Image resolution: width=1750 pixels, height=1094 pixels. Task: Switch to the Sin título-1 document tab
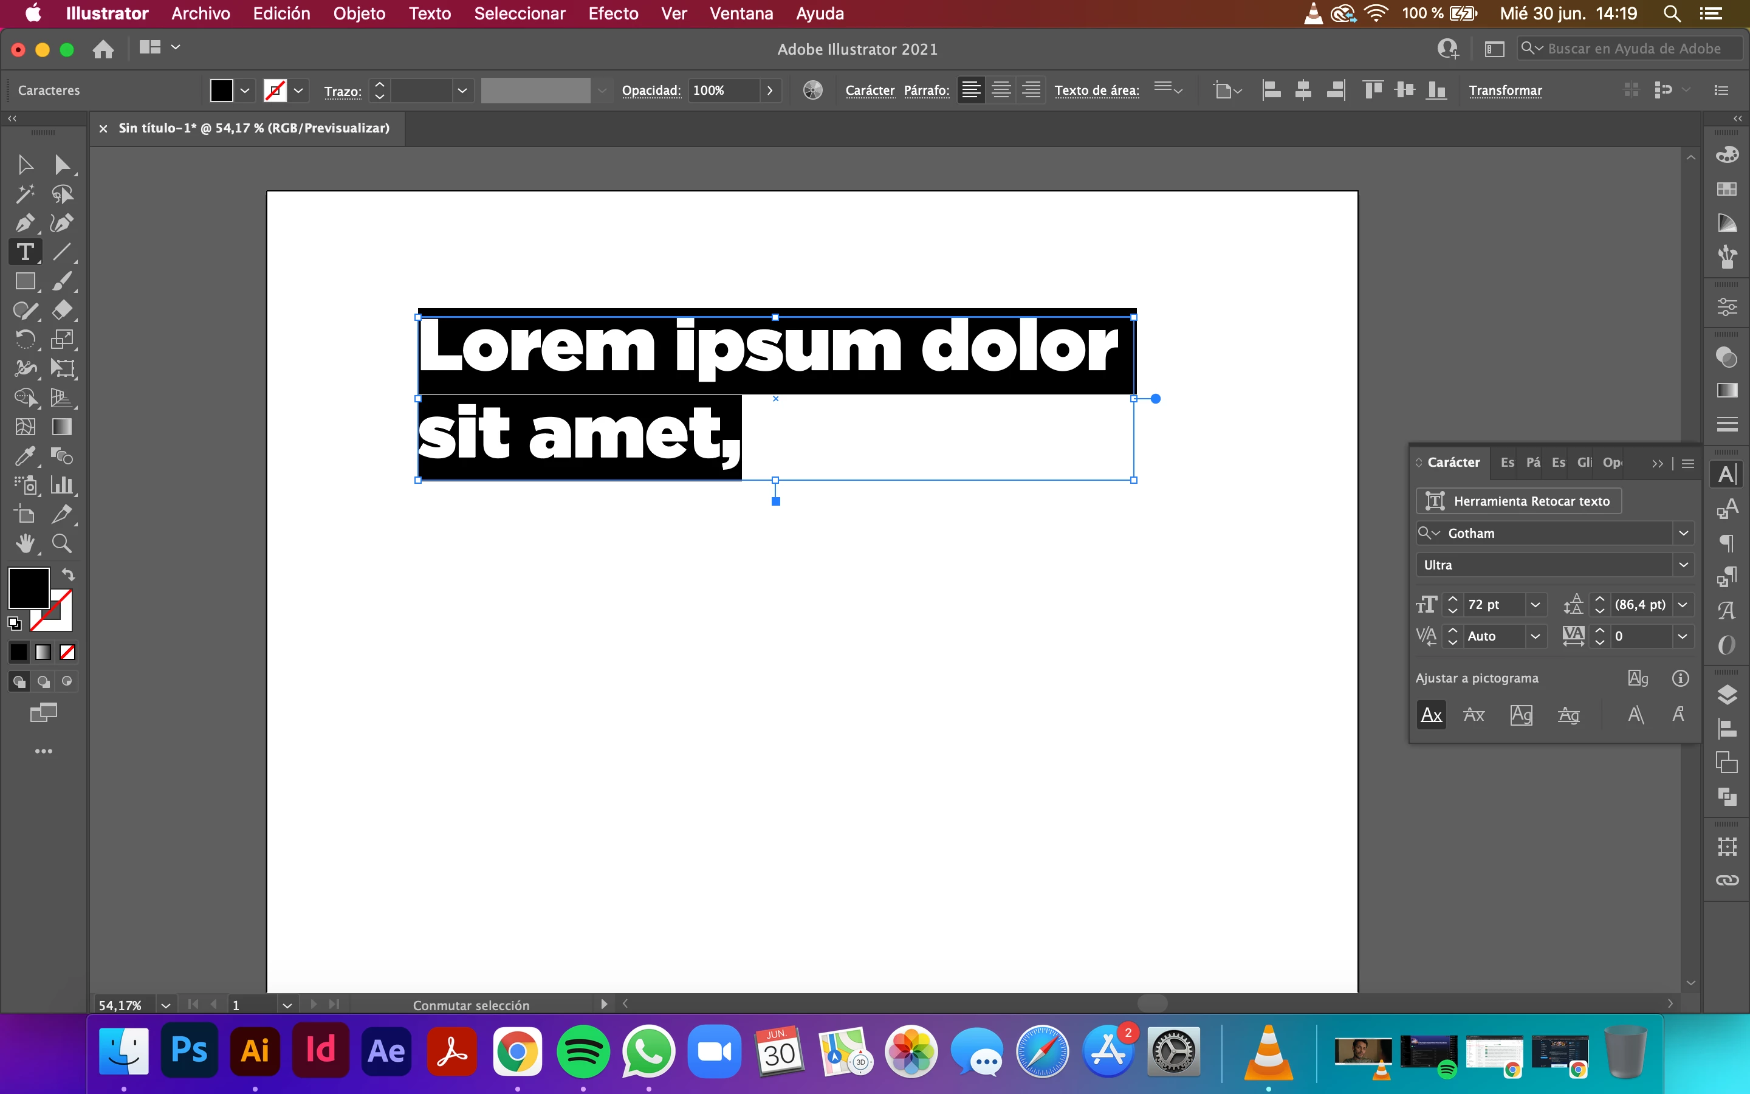(x=253, y=128)
